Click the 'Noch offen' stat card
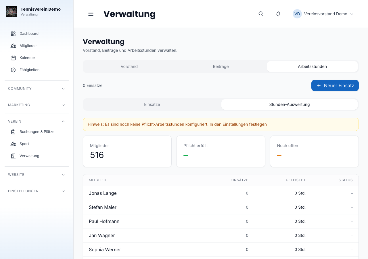This screenshot has height=259, width=368. coord(314,151)
